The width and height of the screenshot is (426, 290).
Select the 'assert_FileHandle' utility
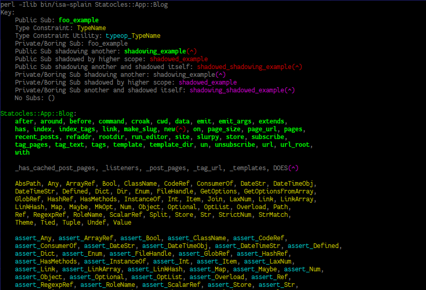coord(140,254)
